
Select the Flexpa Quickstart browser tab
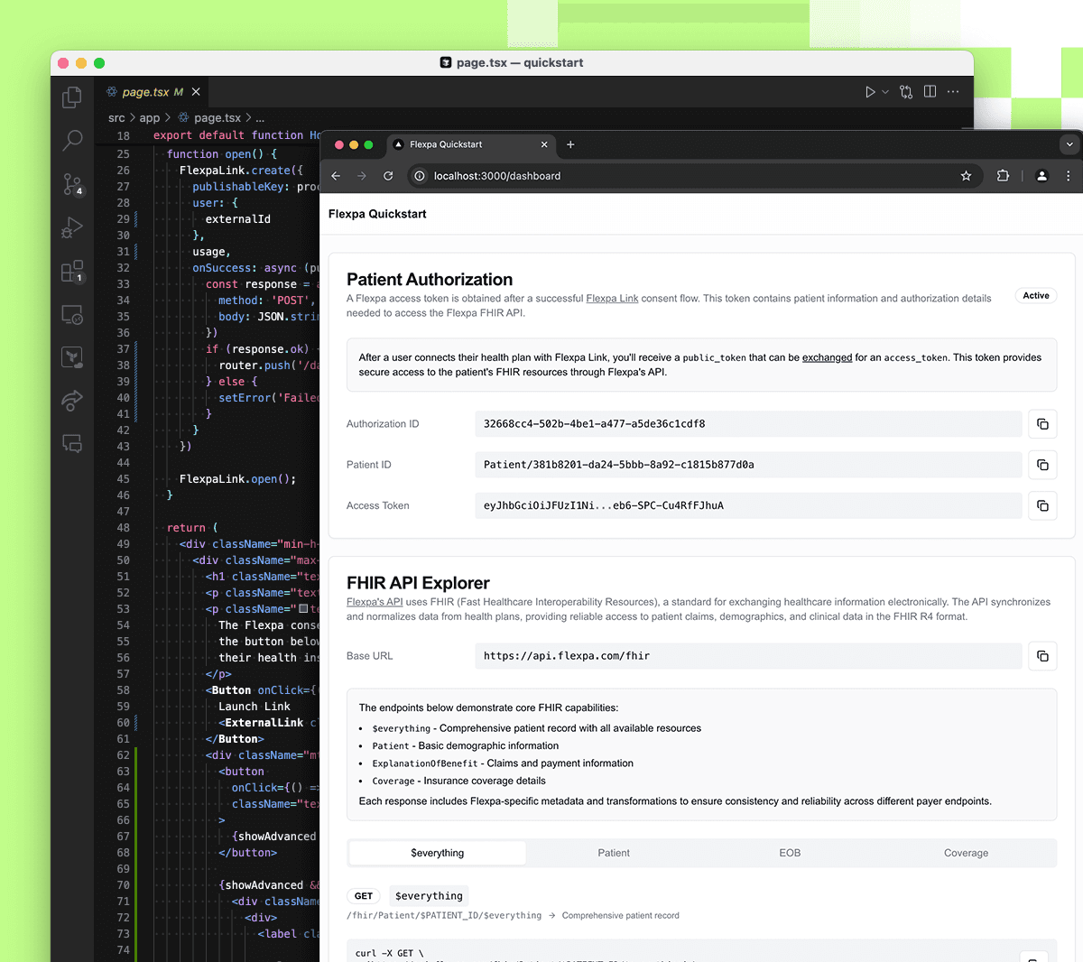click(470, 144)
